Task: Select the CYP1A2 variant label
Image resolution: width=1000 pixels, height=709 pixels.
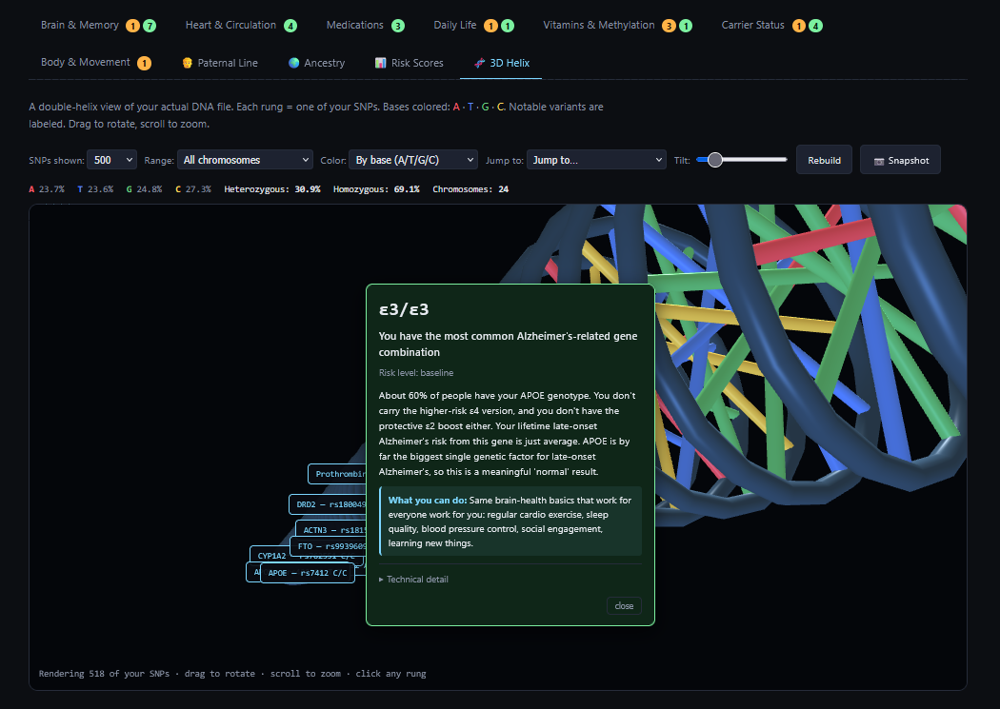Action: 271,555
